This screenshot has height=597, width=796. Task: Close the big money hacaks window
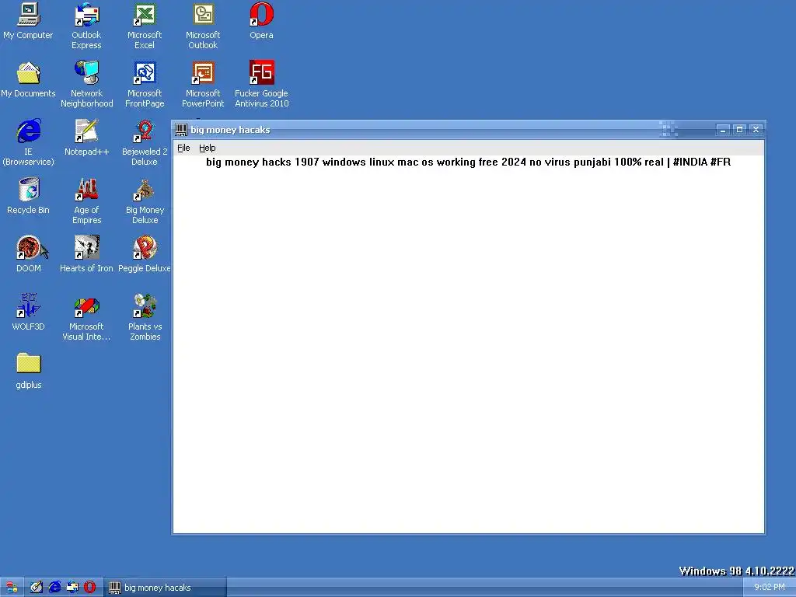coord(756,130)
